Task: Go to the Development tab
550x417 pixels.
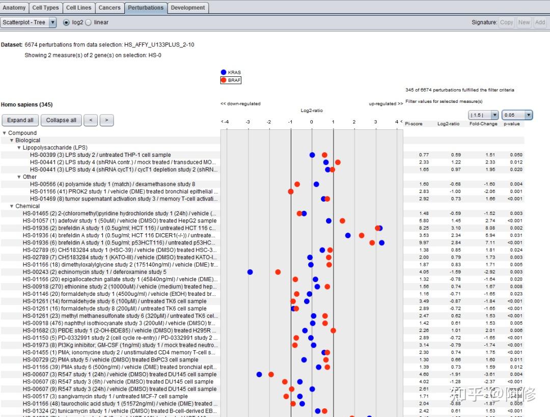Action: pyautogui.click(x=188, y=8)
